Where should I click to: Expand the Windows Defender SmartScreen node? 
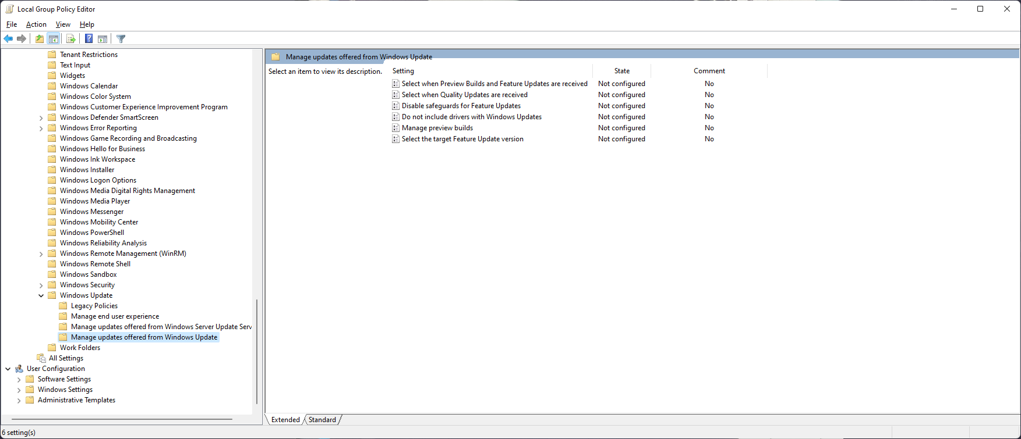(x=41, y=118)
